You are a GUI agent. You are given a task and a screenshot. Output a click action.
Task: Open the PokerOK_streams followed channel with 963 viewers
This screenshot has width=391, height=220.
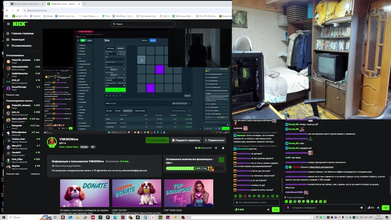[23, 61]
